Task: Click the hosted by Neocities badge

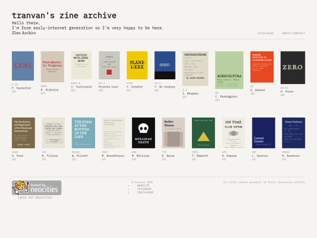Action: (x=36, y=187)
